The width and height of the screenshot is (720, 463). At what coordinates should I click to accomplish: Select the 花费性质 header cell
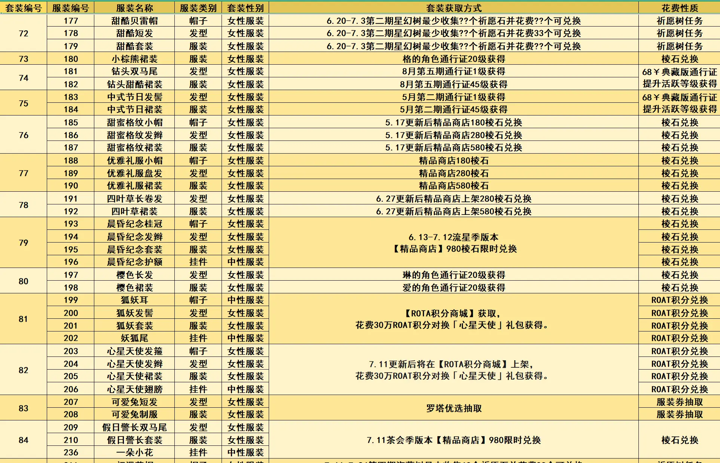(679, 8)
